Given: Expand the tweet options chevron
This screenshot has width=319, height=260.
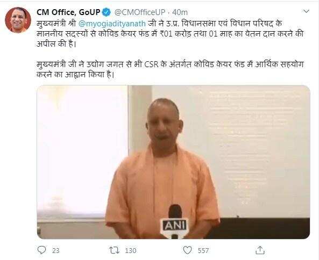Looking at the screenshot, I should [306, 11].
